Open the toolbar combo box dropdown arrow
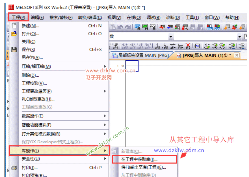Viewport: 249px width, 177px height. [x=171, y=37]
